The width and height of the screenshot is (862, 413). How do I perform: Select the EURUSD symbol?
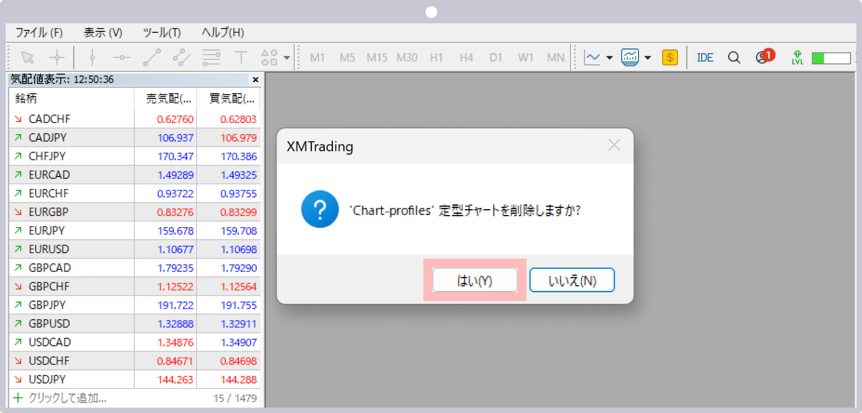(x=48, y=249)
